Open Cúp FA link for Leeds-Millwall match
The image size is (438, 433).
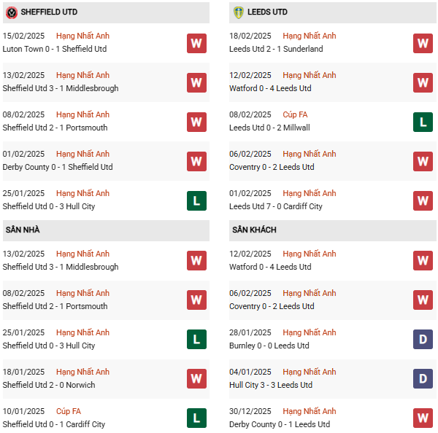tap(296, 114)
